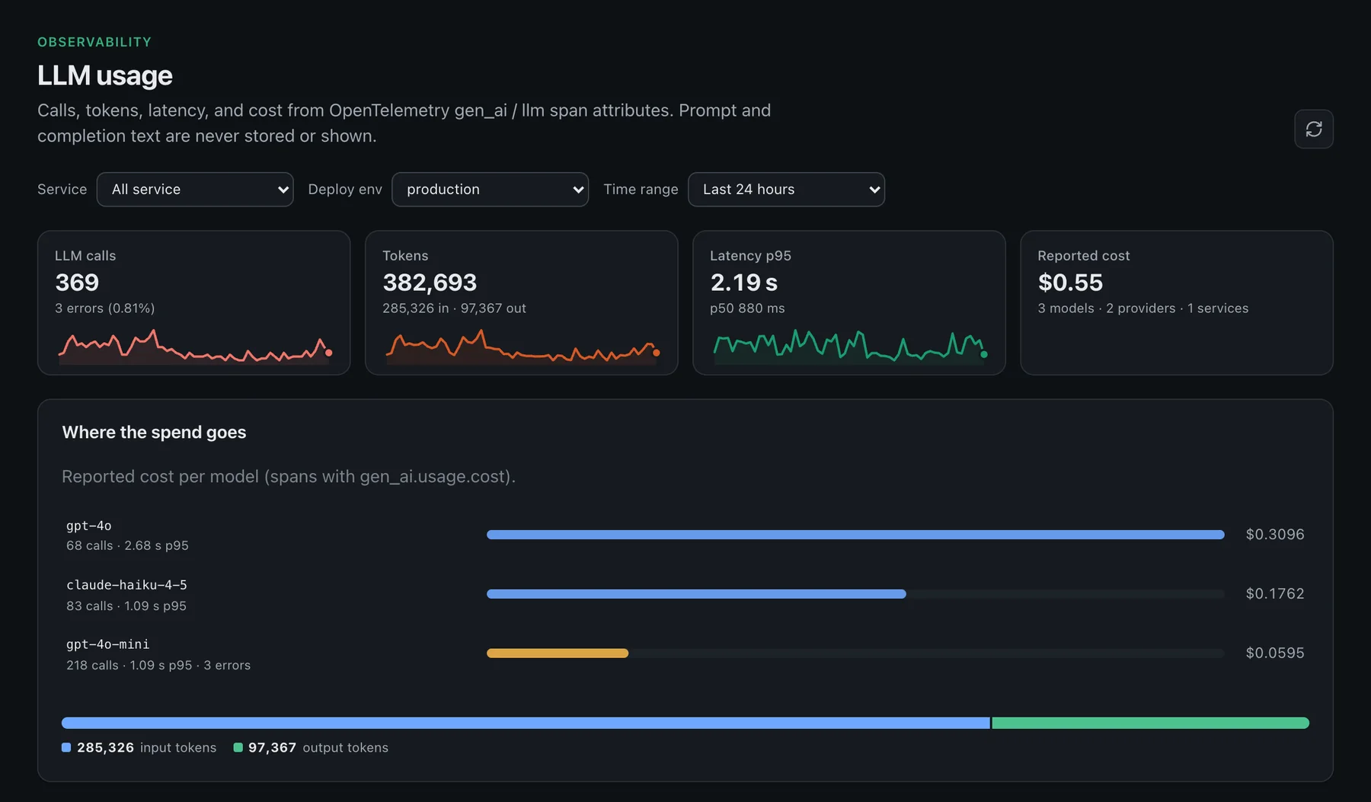Viewport: 1371px width, 802px height.
Task: Click the Tokens total 382,693
Action: click(430, 283)
